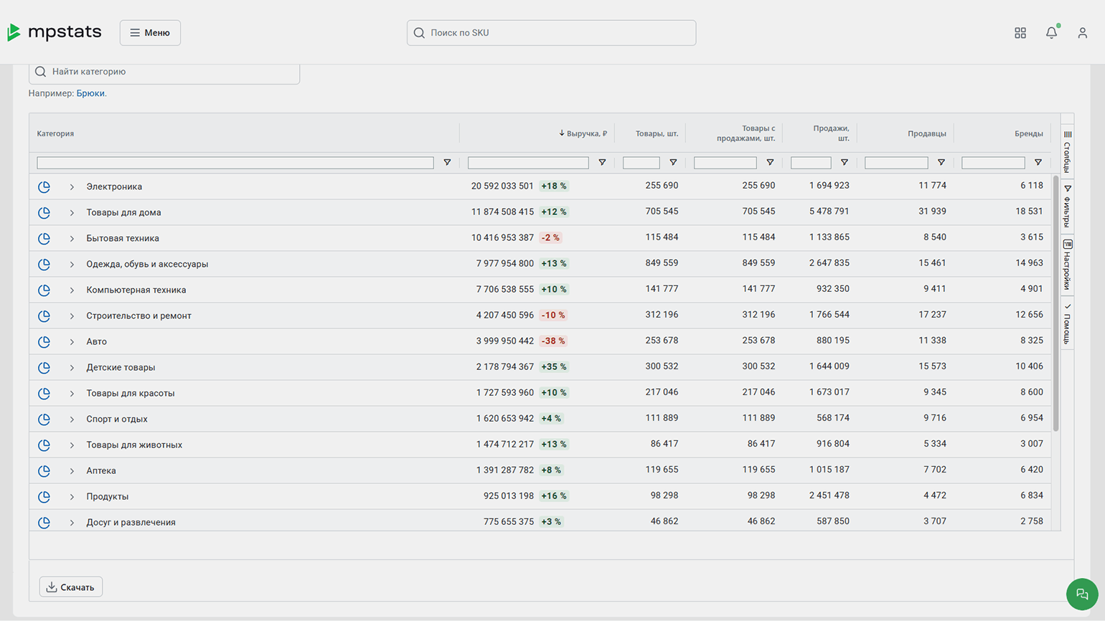Open the green chat support bubble
Screen dimensions: 1105x621
click(1082, 594)
